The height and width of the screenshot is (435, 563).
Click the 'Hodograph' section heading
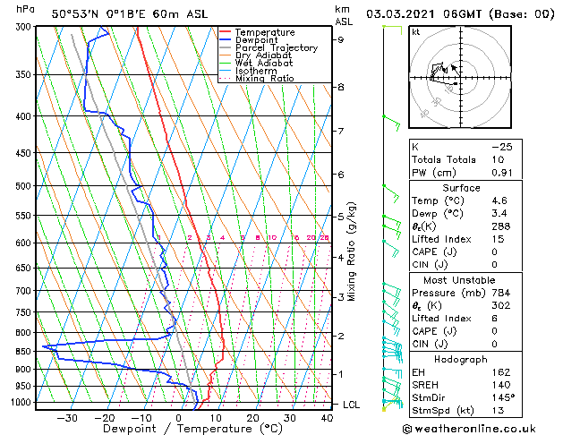461,359
